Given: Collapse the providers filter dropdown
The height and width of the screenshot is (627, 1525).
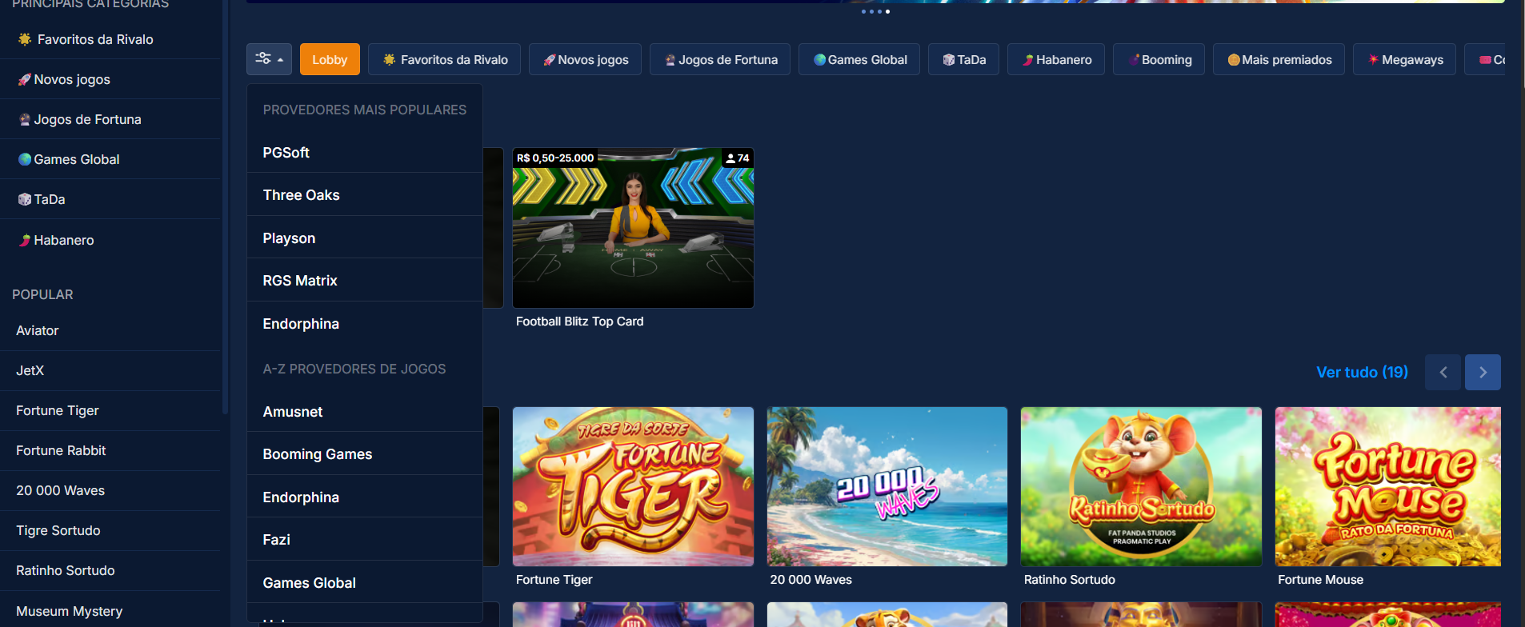Looking at the screenshot, I should [x=269, y=59].
